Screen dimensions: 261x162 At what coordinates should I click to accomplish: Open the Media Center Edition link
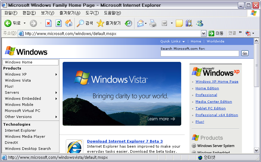[x=214, y=101]
